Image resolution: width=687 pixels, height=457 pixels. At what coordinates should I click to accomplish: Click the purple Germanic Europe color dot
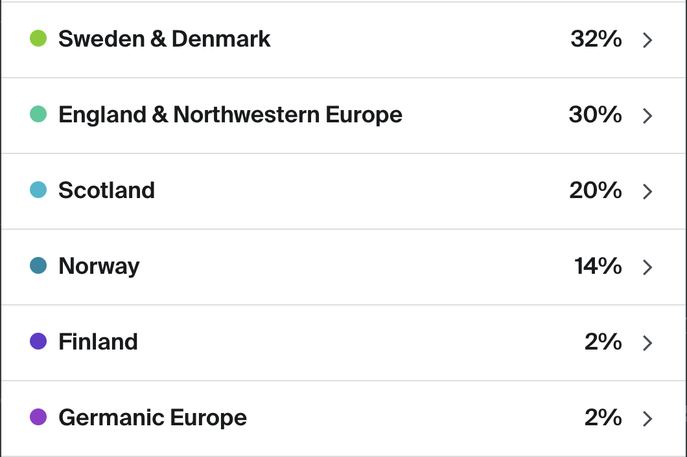[x=38, y=418]
